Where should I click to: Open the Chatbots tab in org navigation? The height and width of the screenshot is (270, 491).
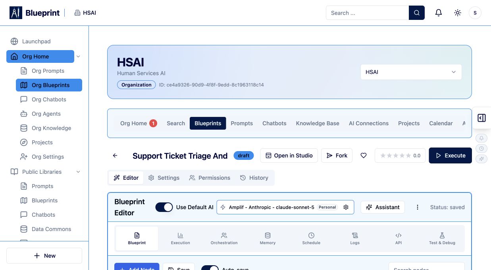274,123
